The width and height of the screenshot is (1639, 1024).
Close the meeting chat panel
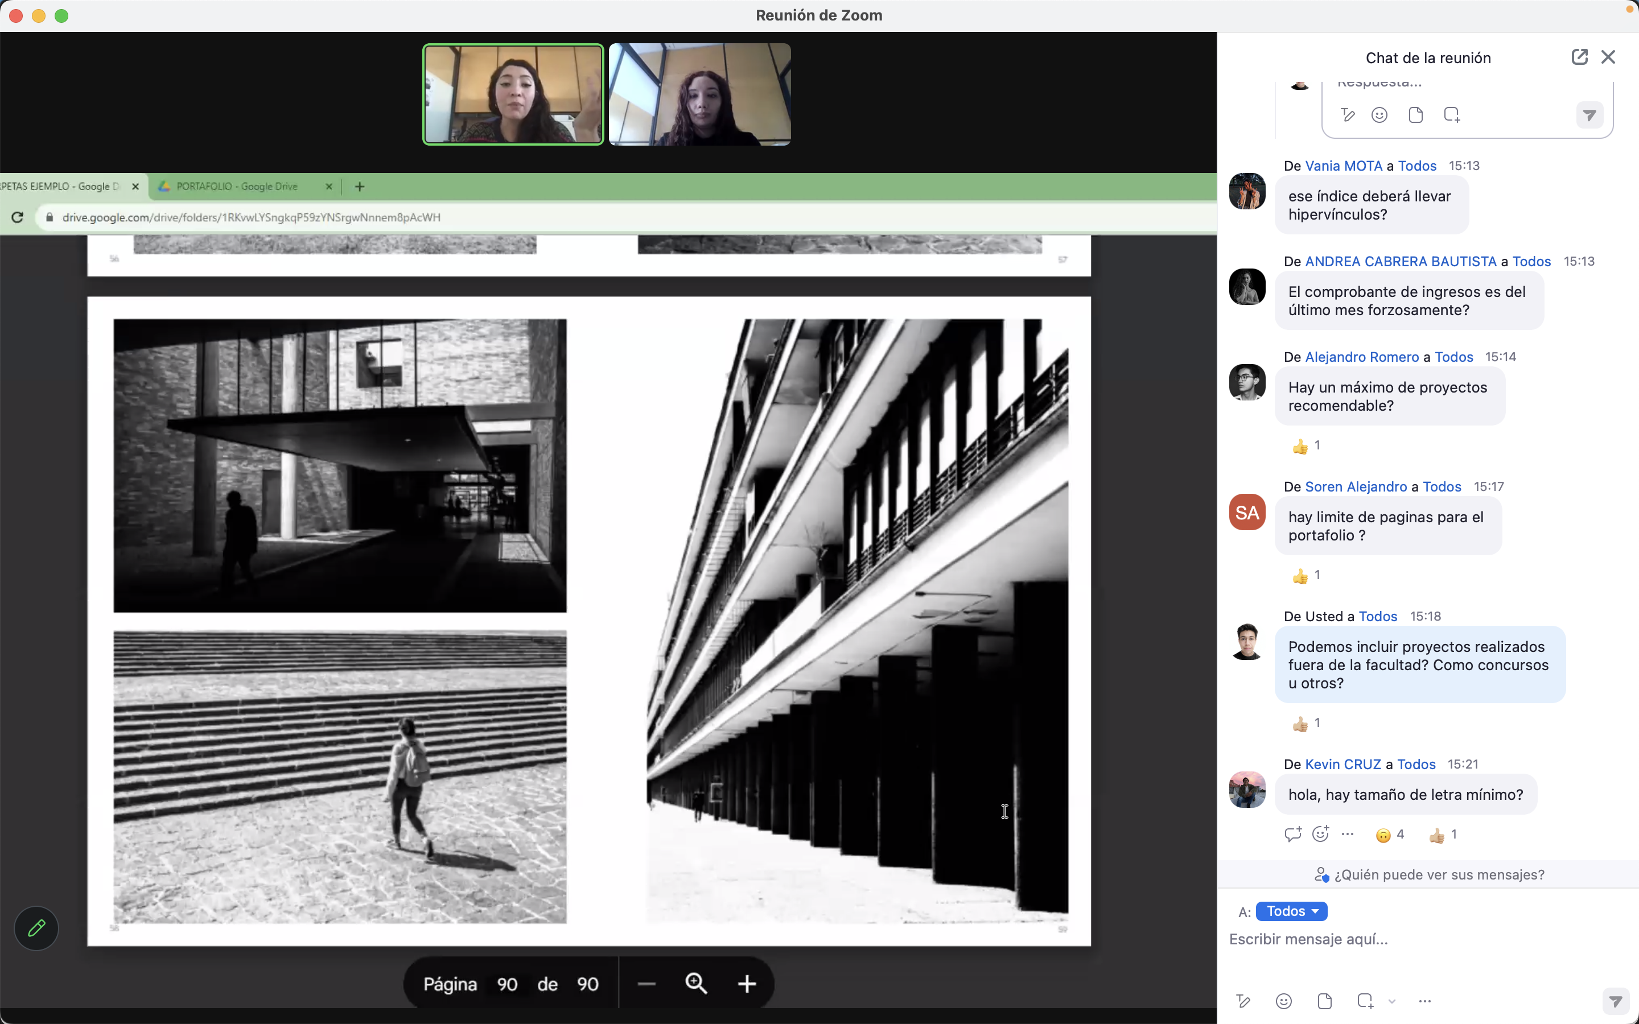coord(1608,57)
